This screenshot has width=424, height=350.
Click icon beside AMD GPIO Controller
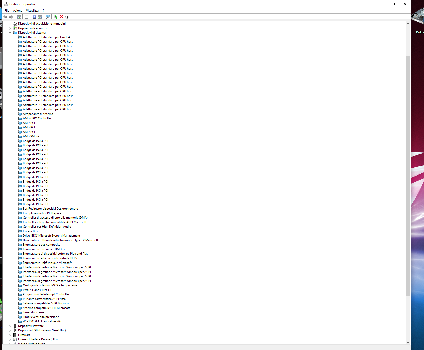tap(20, 118)
